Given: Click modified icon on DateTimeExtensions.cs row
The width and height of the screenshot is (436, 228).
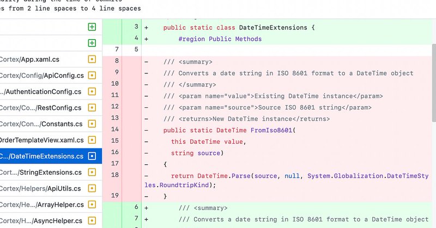Looking at the screenshot, I should pos(92,156).
